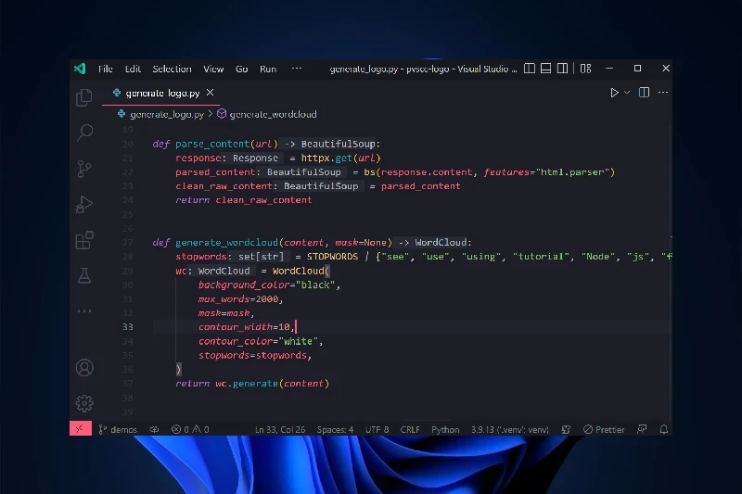The image size is (742, 494).
Task: Toggle the primary side bar layout
Action: [x=530, y=69]
